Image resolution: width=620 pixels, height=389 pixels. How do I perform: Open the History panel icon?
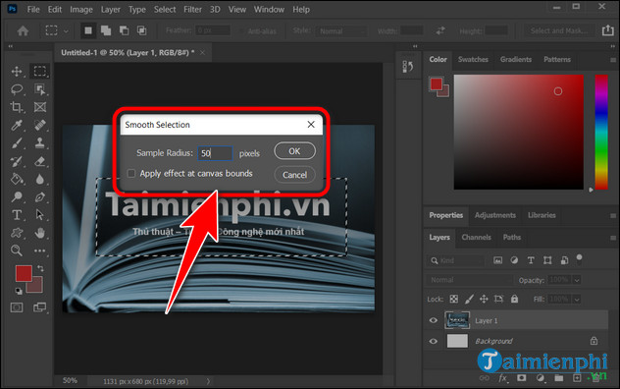click(408, 66)
